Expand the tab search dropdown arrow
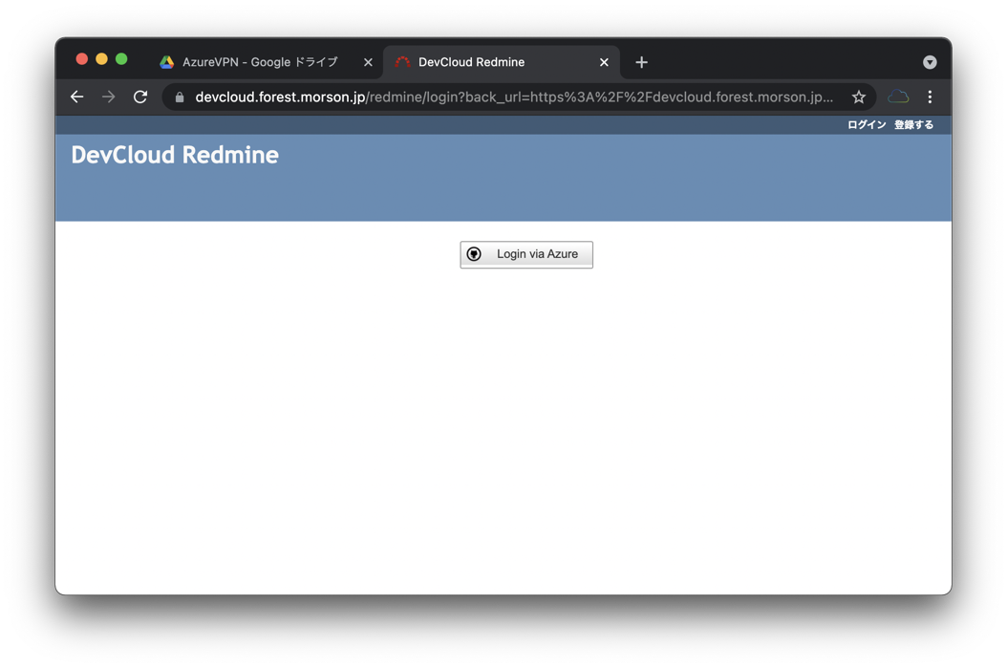The image size is (1007, 668). click(930, 62)
